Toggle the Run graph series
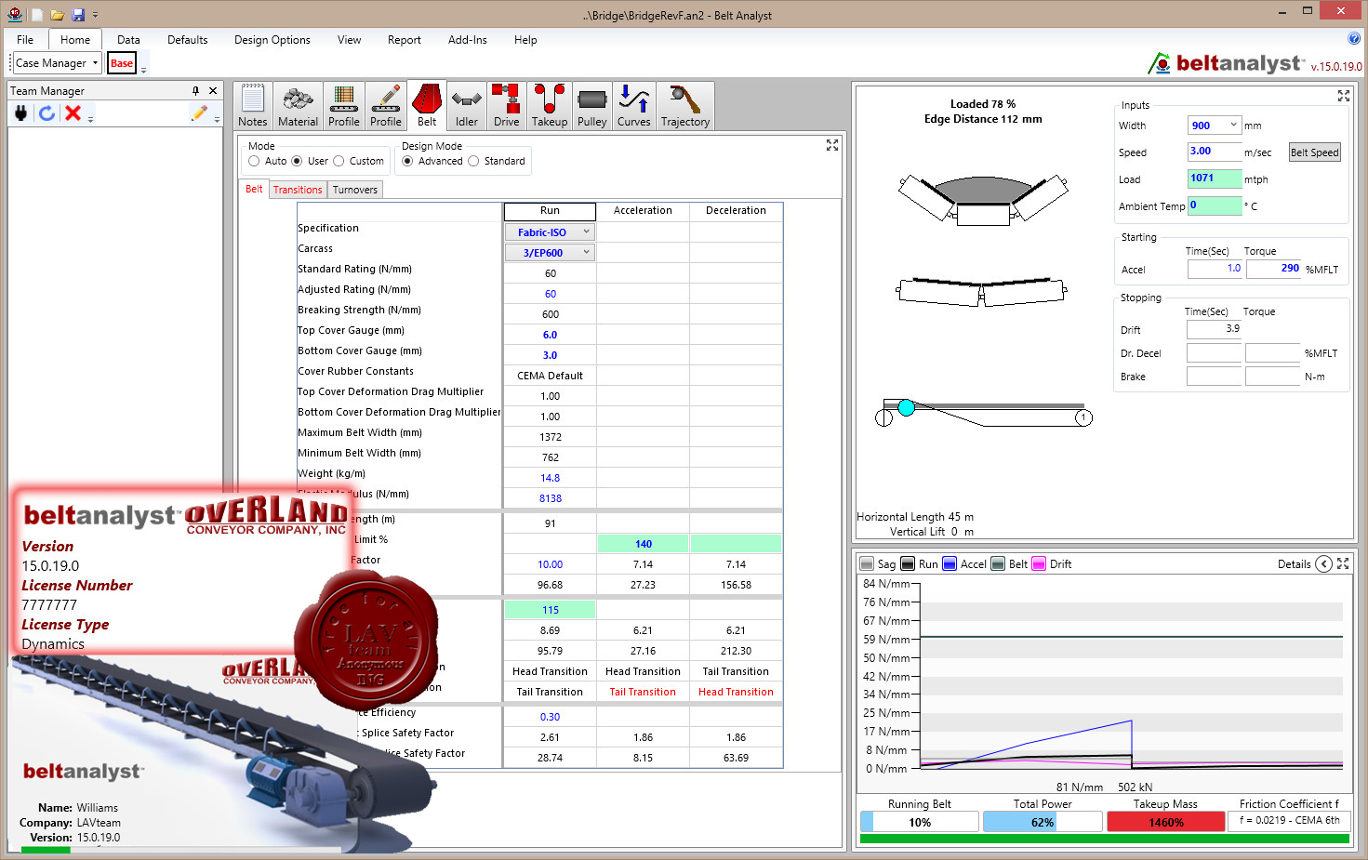Screen dimensions: 1368x860 908,563
